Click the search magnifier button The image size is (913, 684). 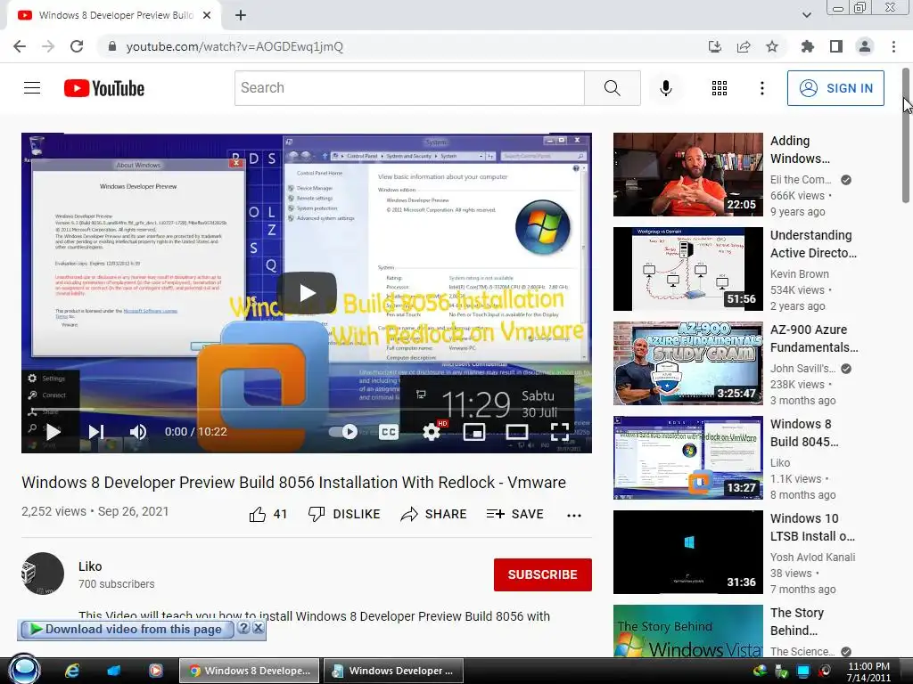pos(612,88)
